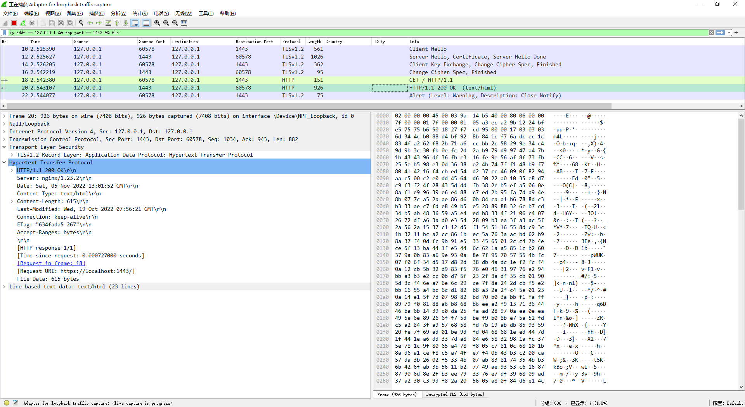The height and width of the screenshot is (407, 745).
Task: Switch to Decrypted TLS (853 bytes) tab
Action: (455, 394)
